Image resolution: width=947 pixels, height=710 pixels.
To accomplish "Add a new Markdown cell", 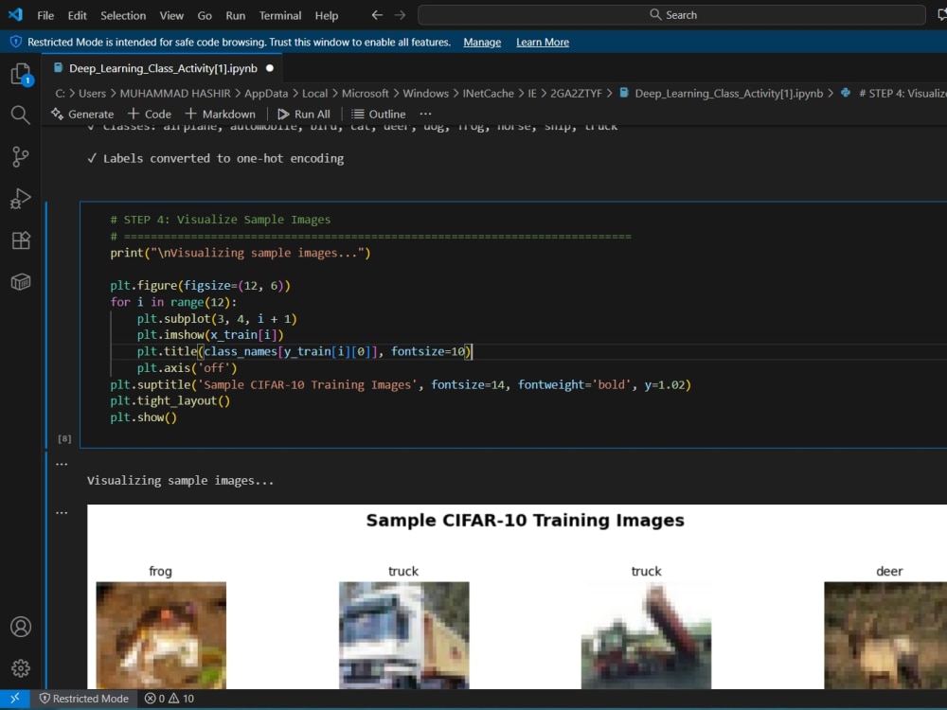I will (x=221, y=115).
